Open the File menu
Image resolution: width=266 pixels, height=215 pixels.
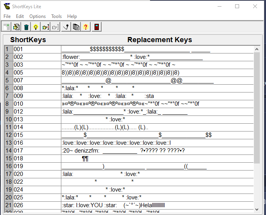pyautogui.click(x=7, y=16)
